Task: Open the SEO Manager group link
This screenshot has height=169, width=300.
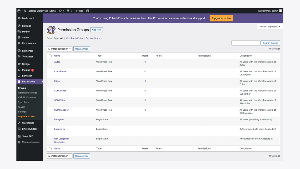Action: coord(61,110)
